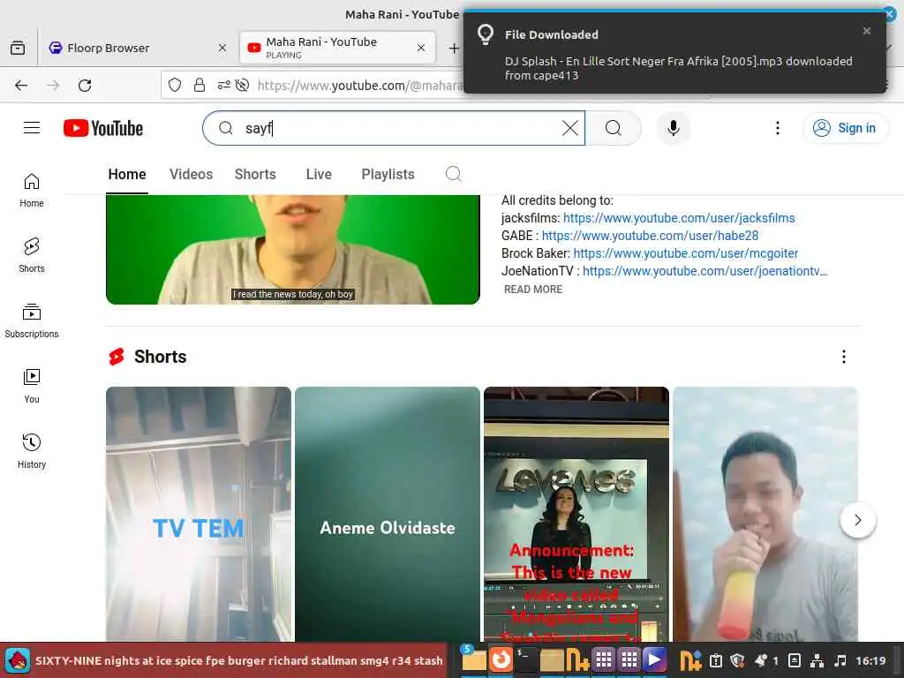Close the Maha Rani YouTube tab

421,48
